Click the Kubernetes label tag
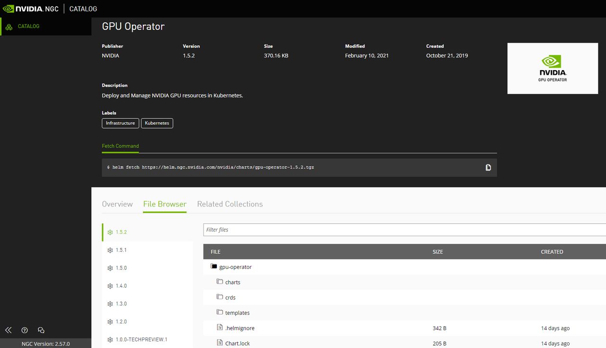The height and width of the screenshot is (348, 606). pos(157,123)
